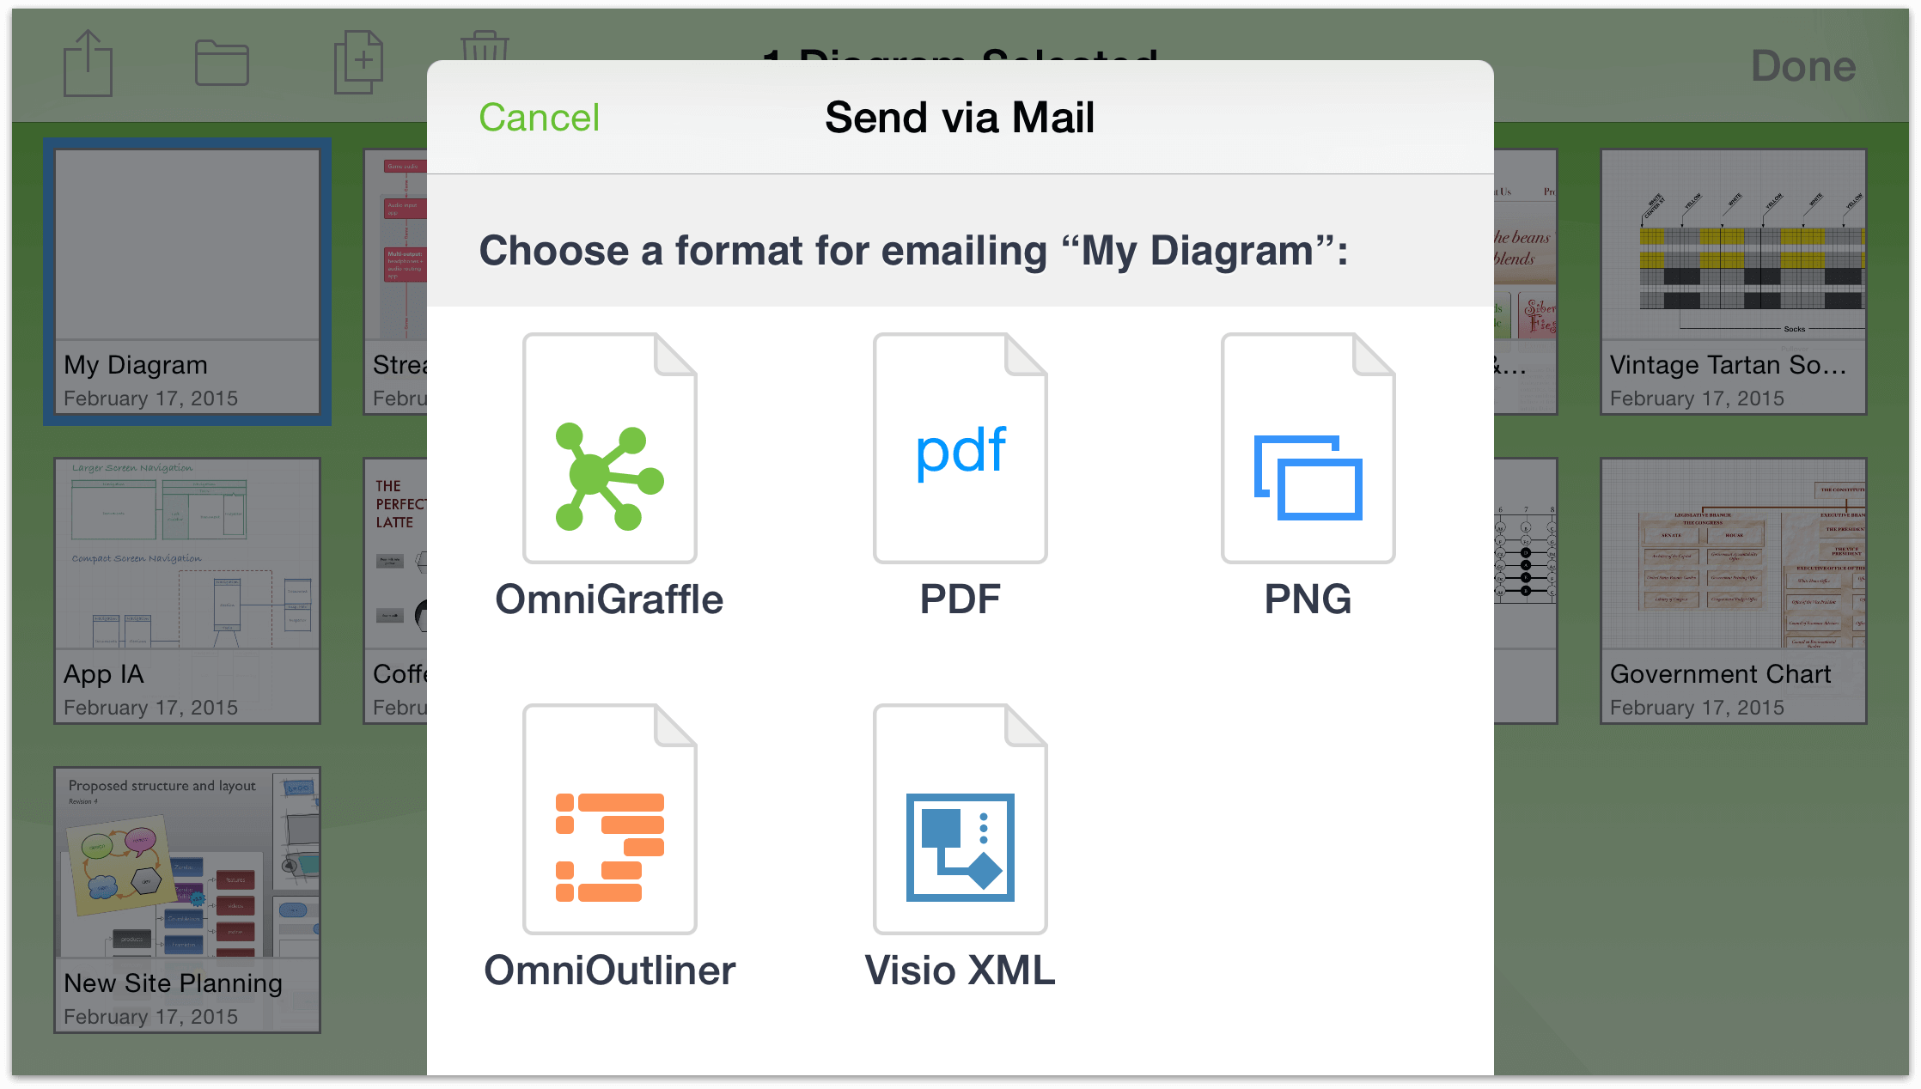Click Cancel to dismiss the dialog
The width and height of the screenshot is (1921, 1089).
pos(540,119)
